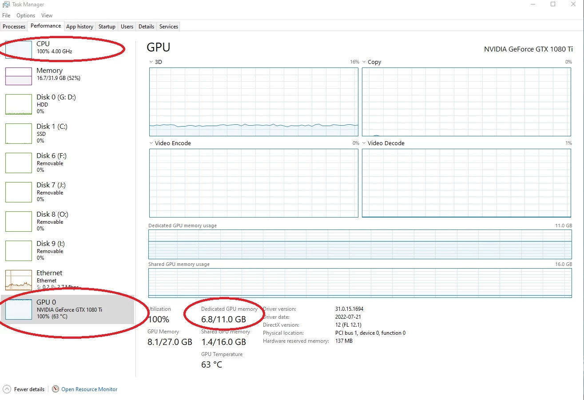The height and width of the screenshot is (400, 584).
Task: Select the Memory usage thumbnail
Action: [x=19, y=76]
